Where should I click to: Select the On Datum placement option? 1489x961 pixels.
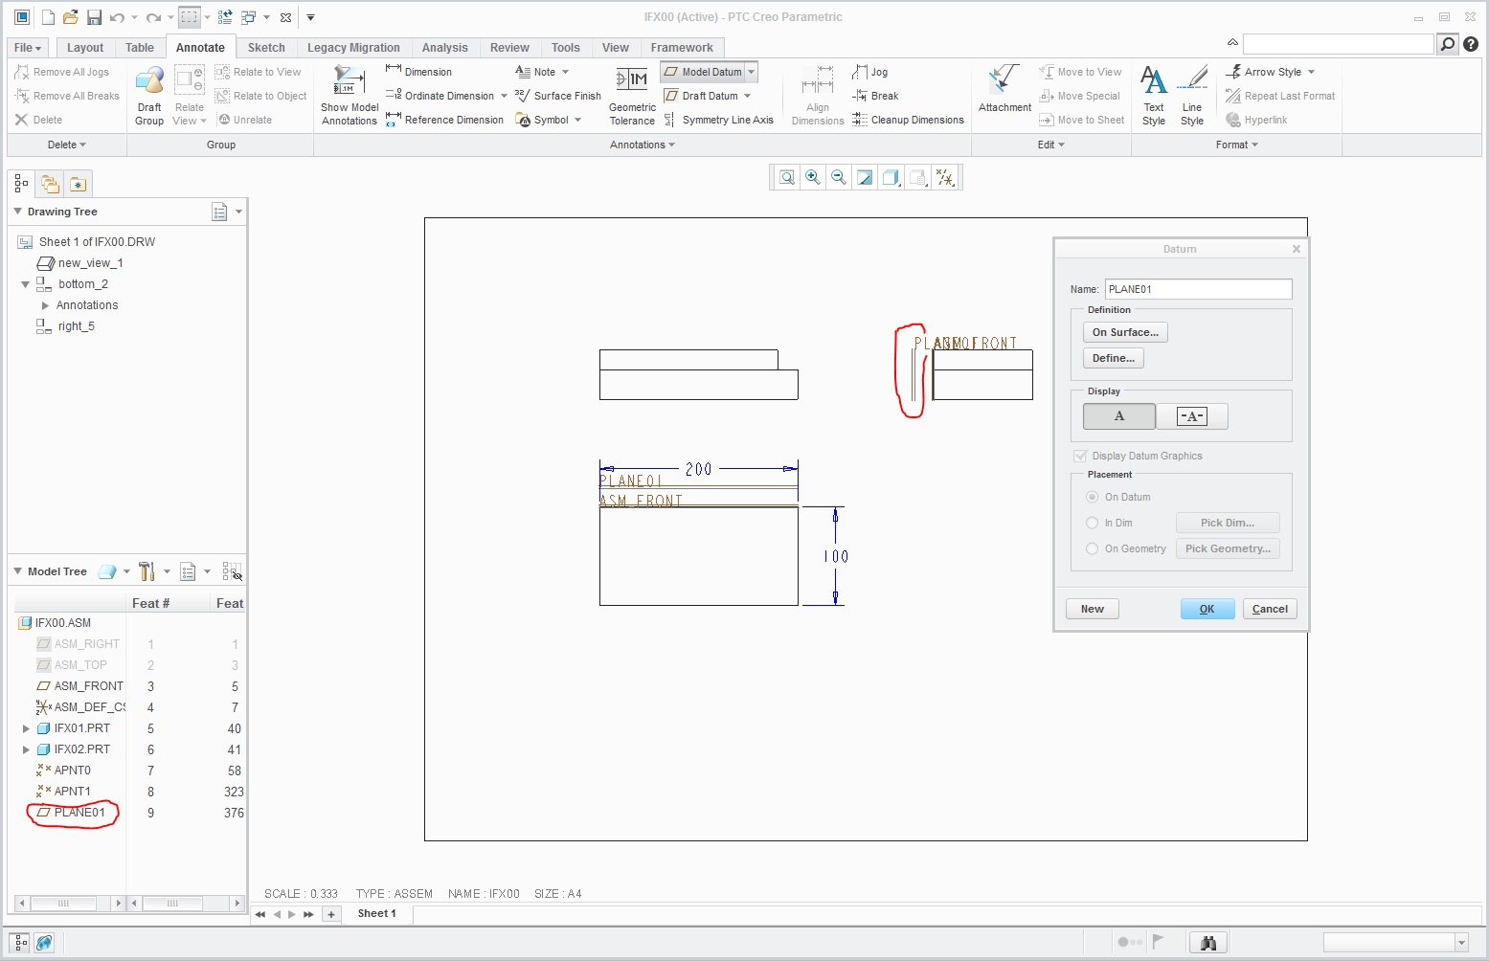(x=1092, y=498)
